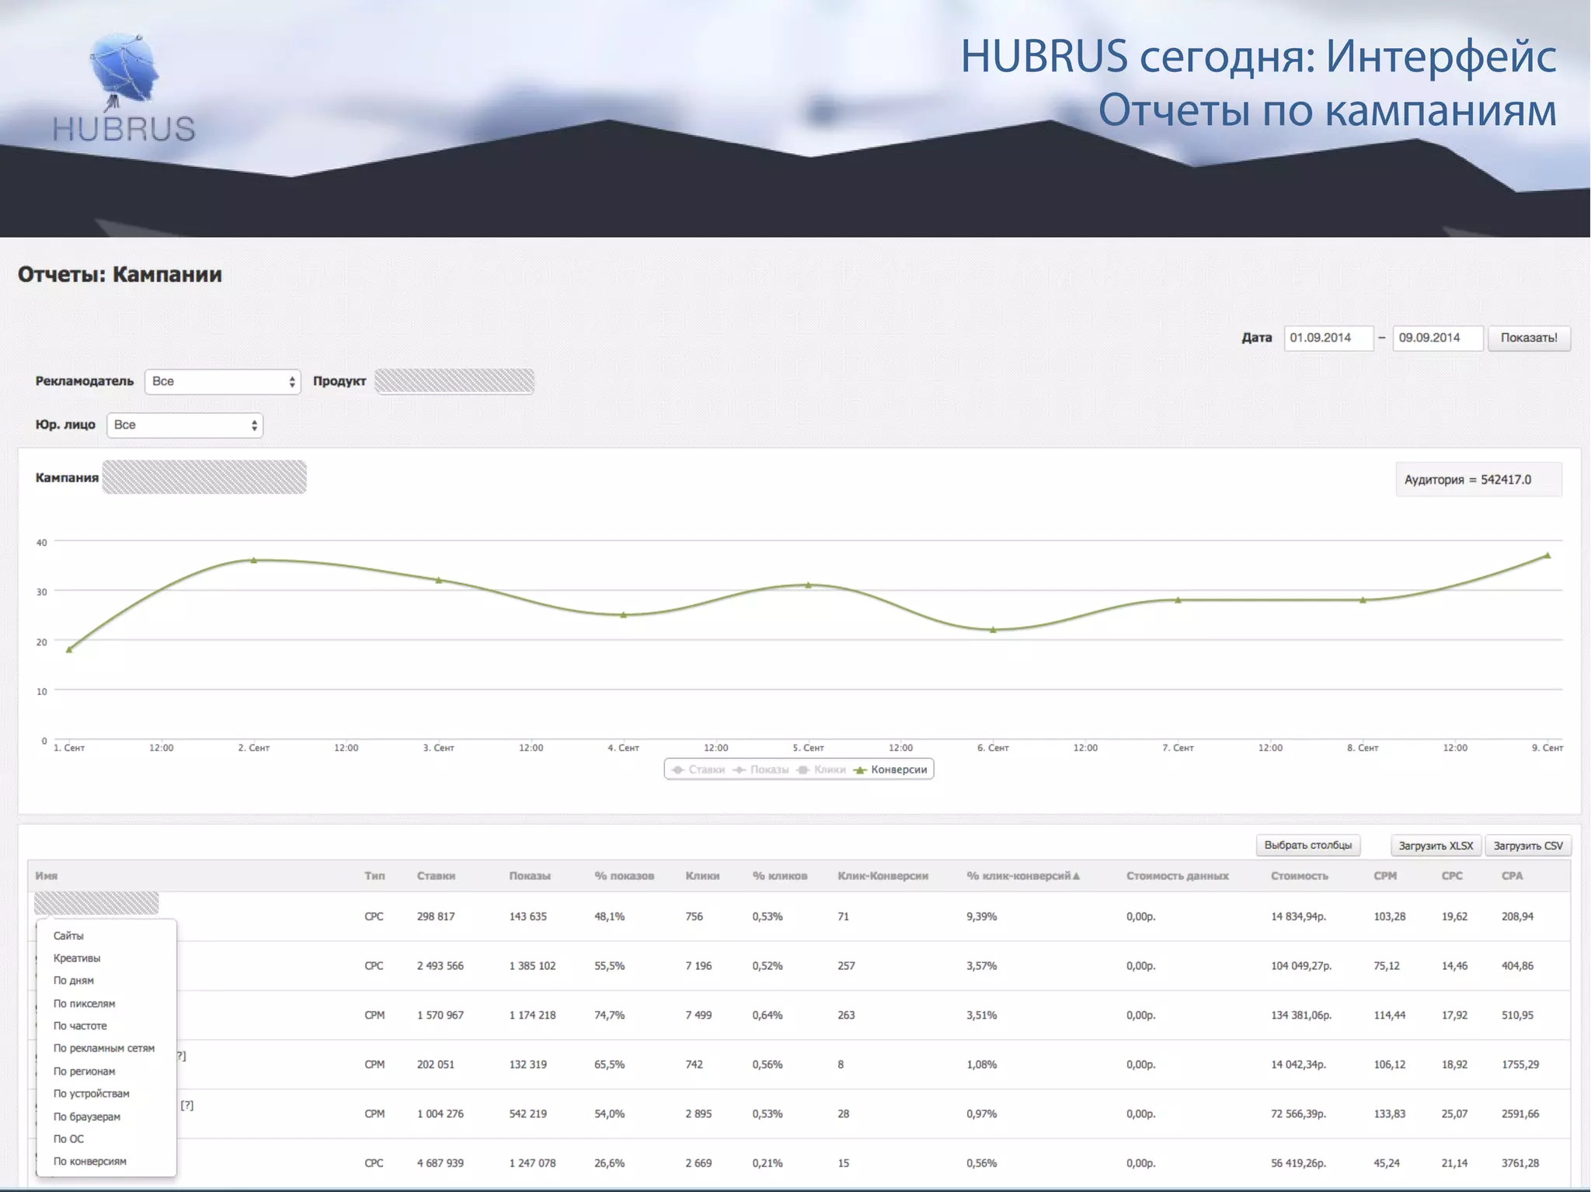Sort table by Стоимость column
This screenshot has height=1192, width=1591.
tap(1300, 876)
